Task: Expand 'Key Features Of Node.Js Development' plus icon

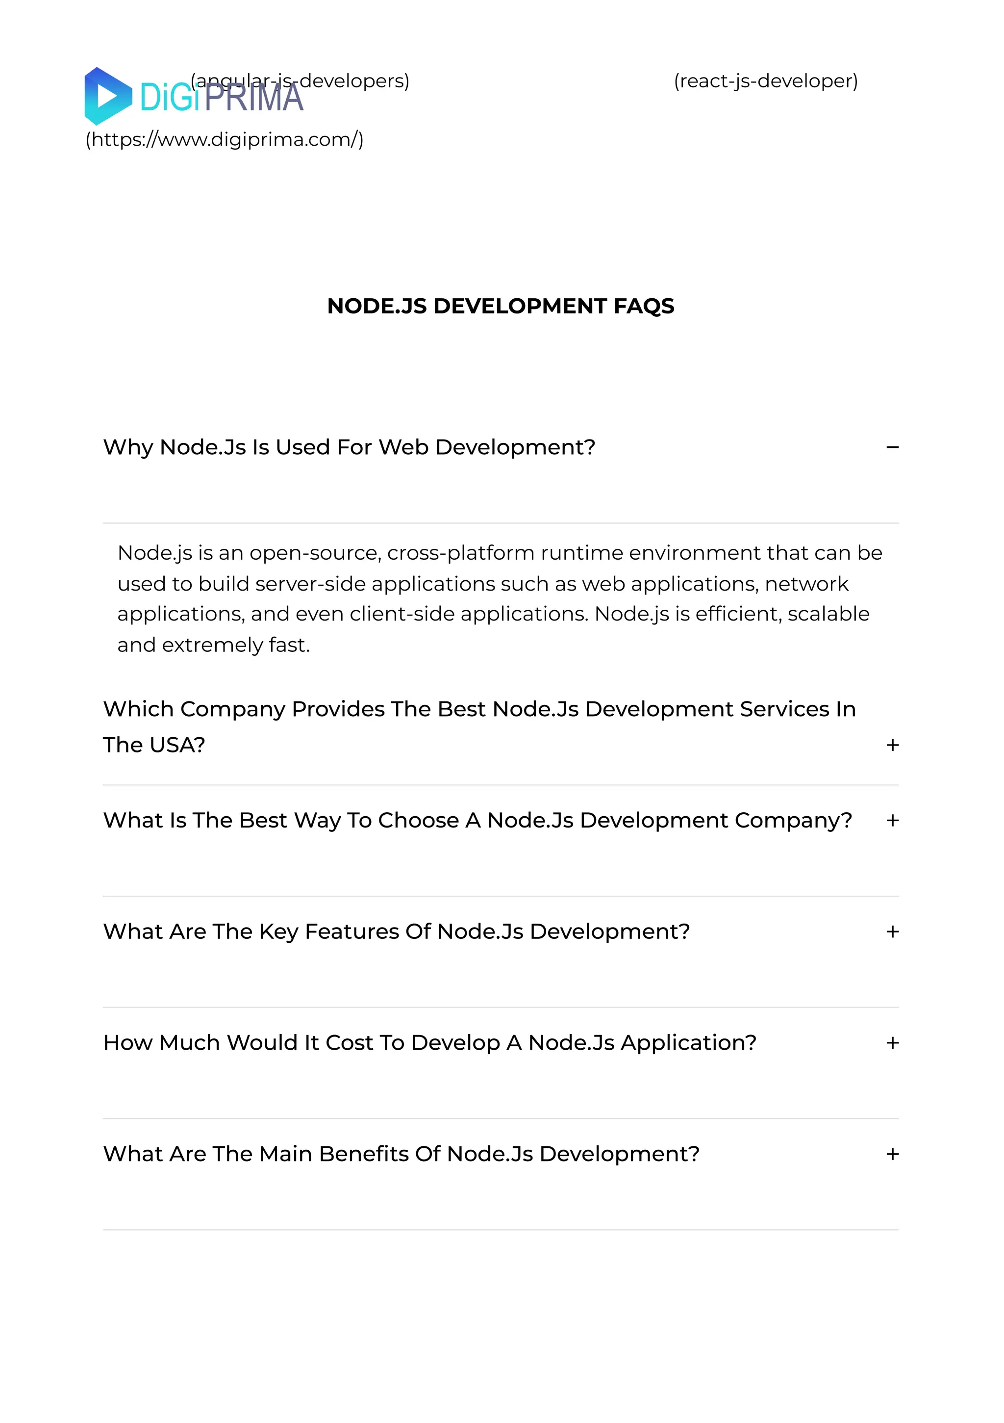Action: click(x=892, y=931)
